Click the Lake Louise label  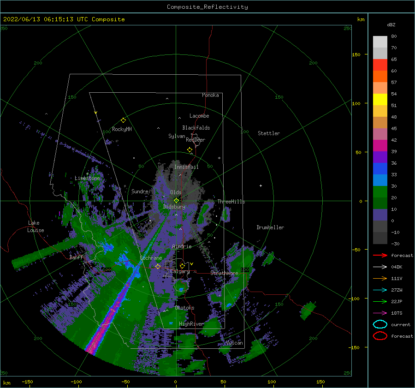(x=36, y=227)
